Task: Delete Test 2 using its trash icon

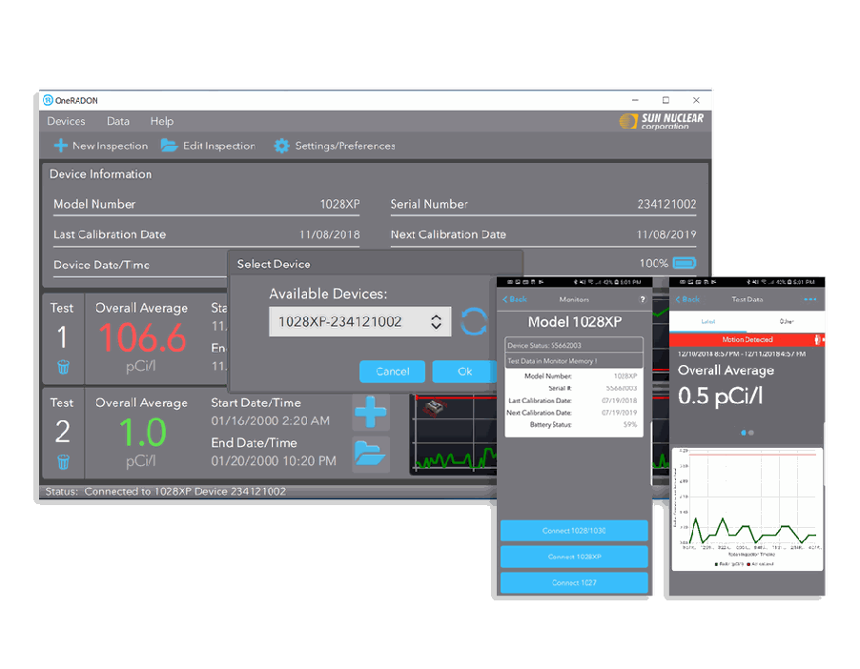Action: [62, 460]
